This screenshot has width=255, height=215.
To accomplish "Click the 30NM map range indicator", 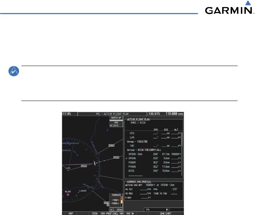I will tap(118, 210).
